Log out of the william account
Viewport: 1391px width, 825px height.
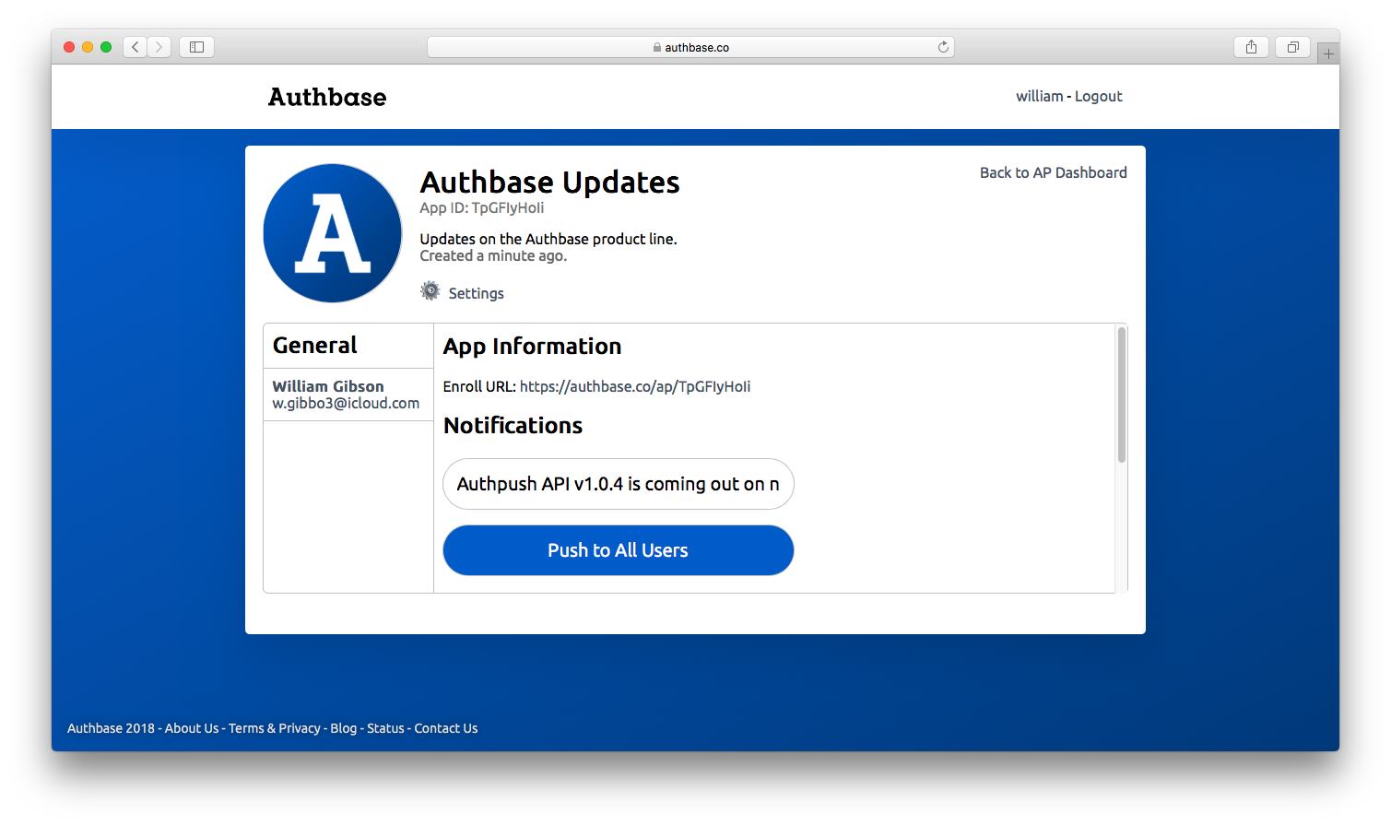pos(1098,96)
